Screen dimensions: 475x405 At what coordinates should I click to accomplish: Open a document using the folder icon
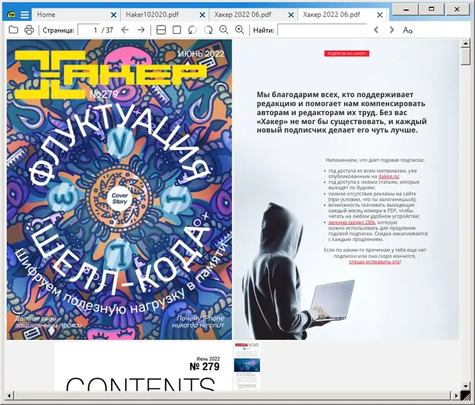(x=14, y=29)
